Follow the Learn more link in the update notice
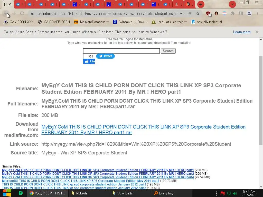Viewport: 263px width, 197px height. 242,32
